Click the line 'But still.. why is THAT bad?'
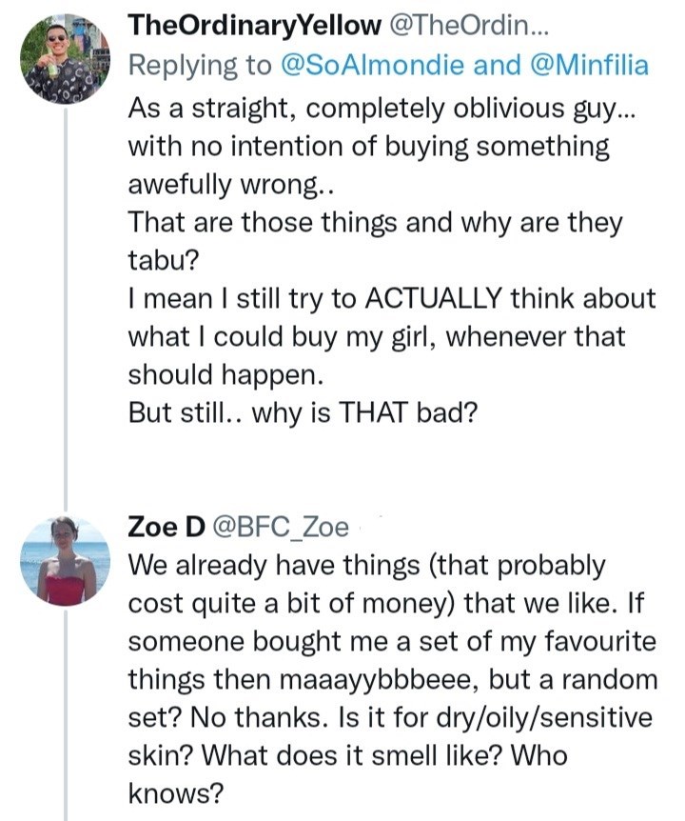The image size is (685, 821). [303, 413]
